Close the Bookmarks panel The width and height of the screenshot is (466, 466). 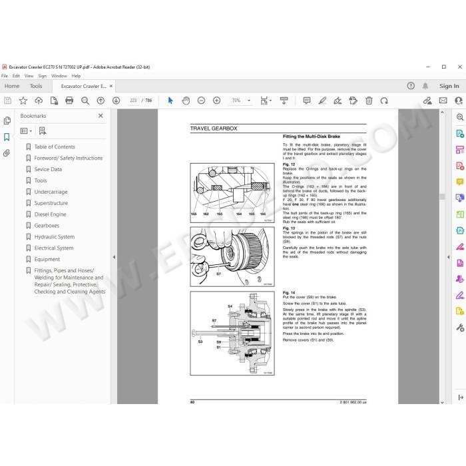[x=101, y=116]
